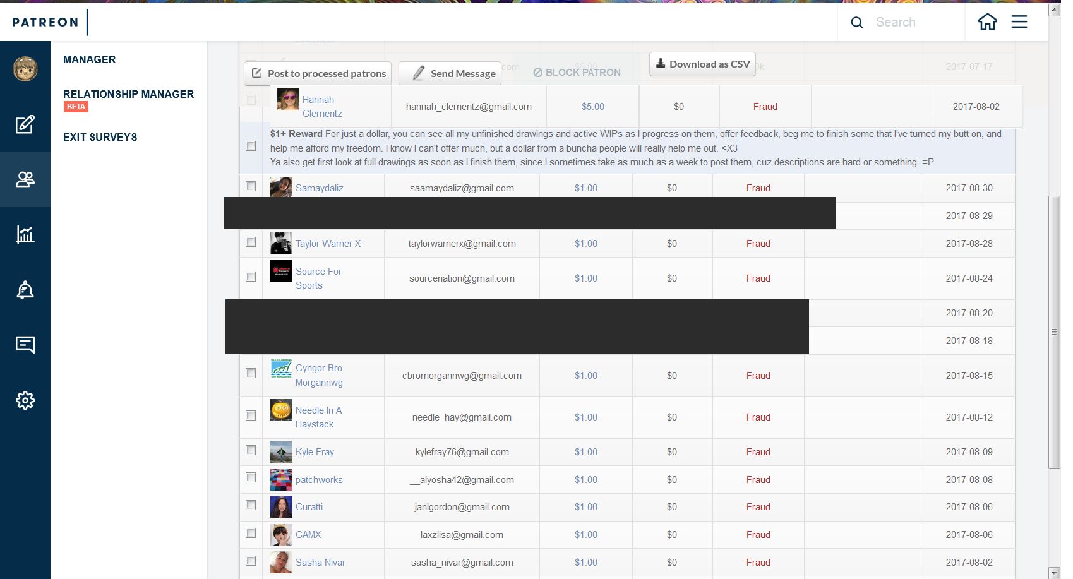Go to the home icon in header
Viewport: 1073px width, 579px height.
coord(988,22)
